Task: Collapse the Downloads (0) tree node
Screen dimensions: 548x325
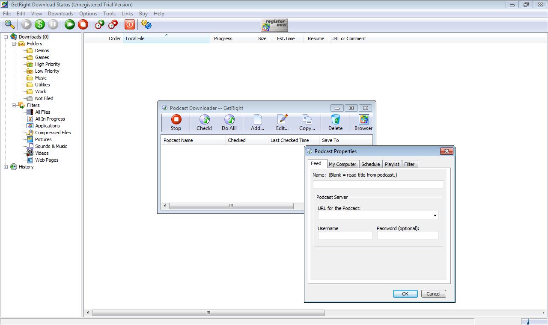Action: click(x=6, y=37)
